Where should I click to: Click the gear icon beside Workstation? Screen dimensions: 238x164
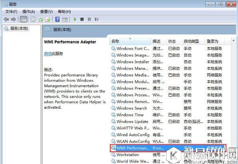tap(113, 154)
